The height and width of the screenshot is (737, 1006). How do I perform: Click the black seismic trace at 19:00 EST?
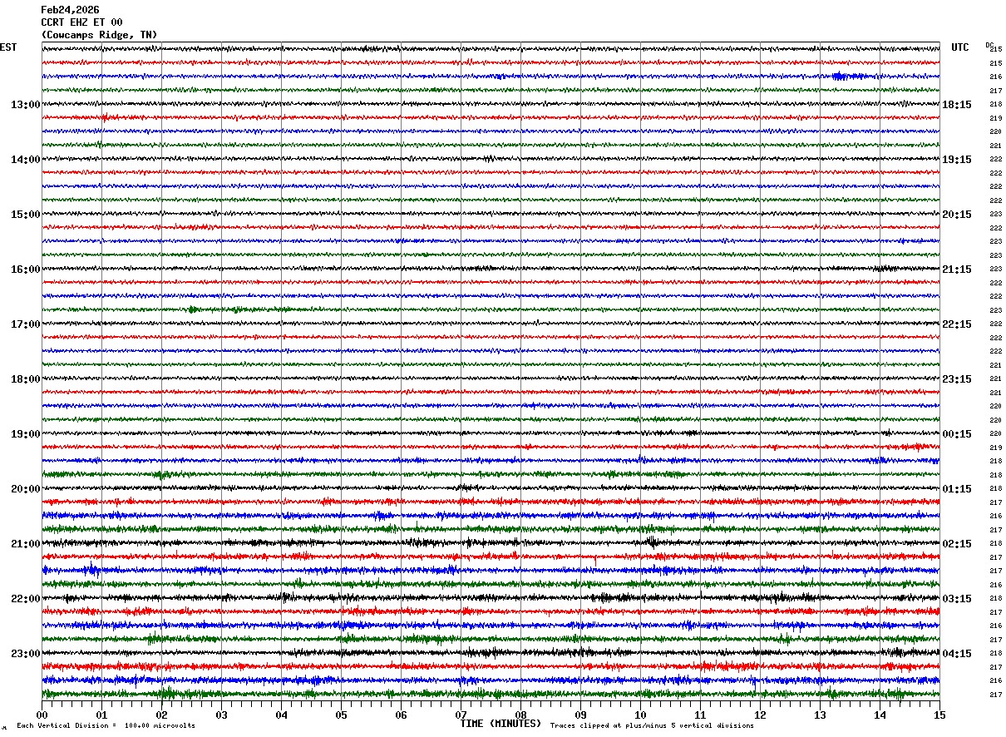491,433
